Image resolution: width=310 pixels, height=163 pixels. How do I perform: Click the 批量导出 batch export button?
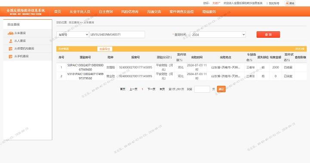tap(105, 49)
